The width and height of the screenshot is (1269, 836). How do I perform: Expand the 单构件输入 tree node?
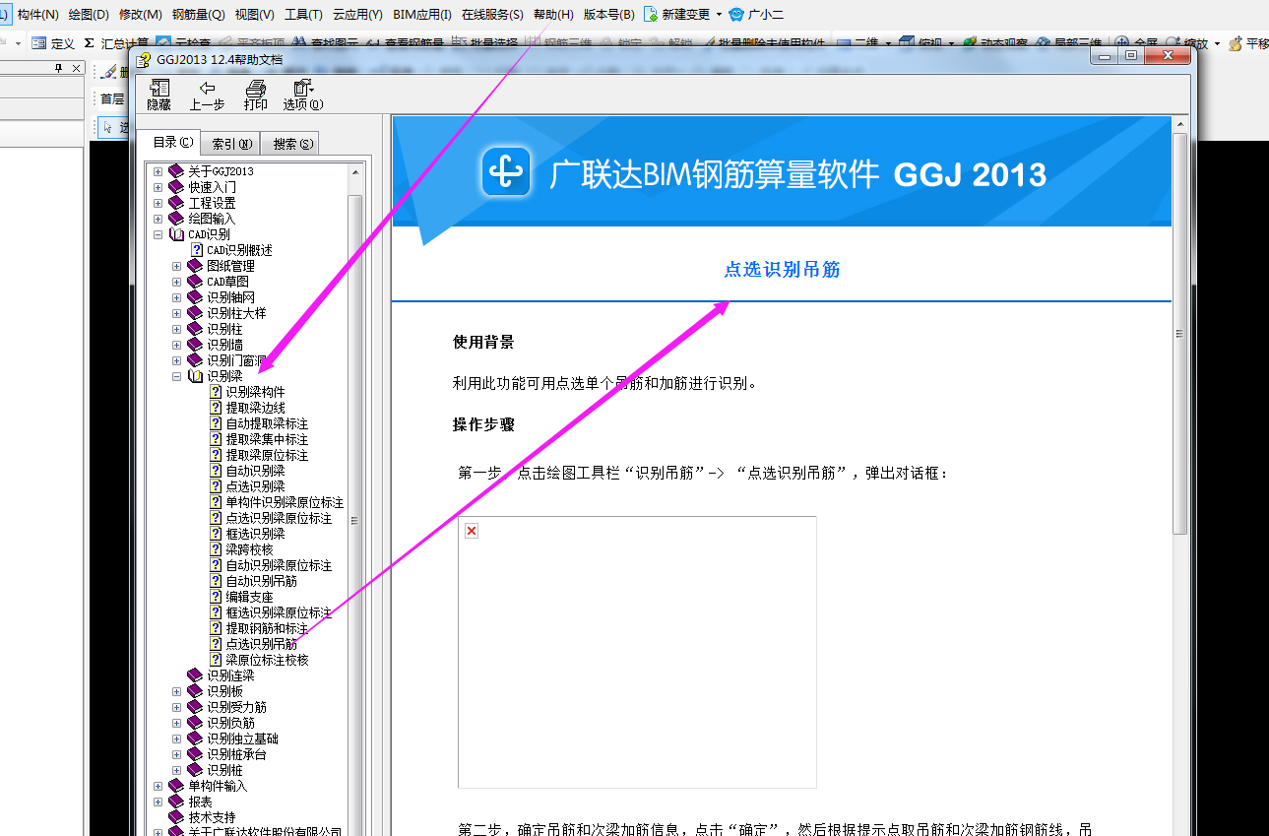158,786
